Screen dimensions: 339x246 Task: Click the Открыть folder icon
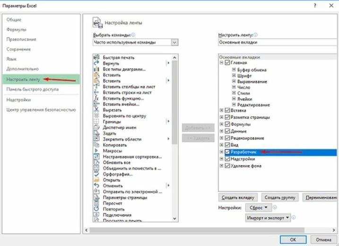pos(96,180)
